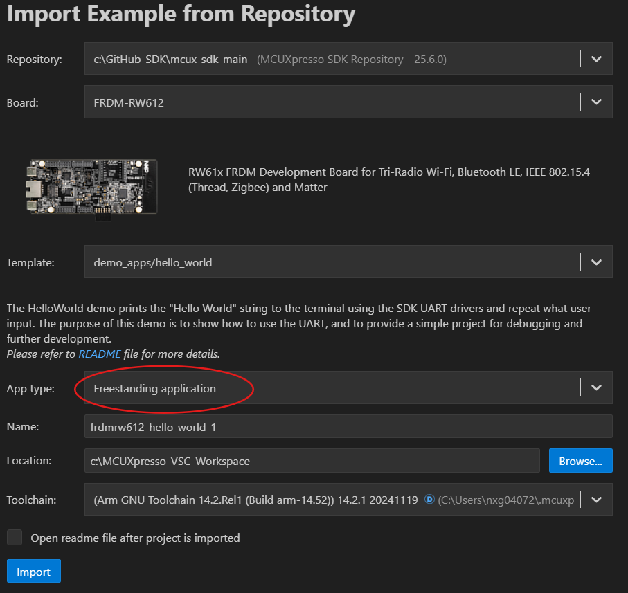Click the Repository dropdown chevron arrow
628x593 pixels.
(x=596, y=60)
